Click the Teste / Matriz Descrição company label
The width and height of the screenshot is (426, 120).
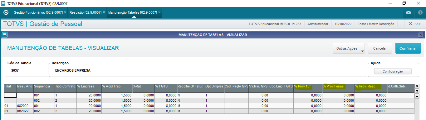coord(376,24)
